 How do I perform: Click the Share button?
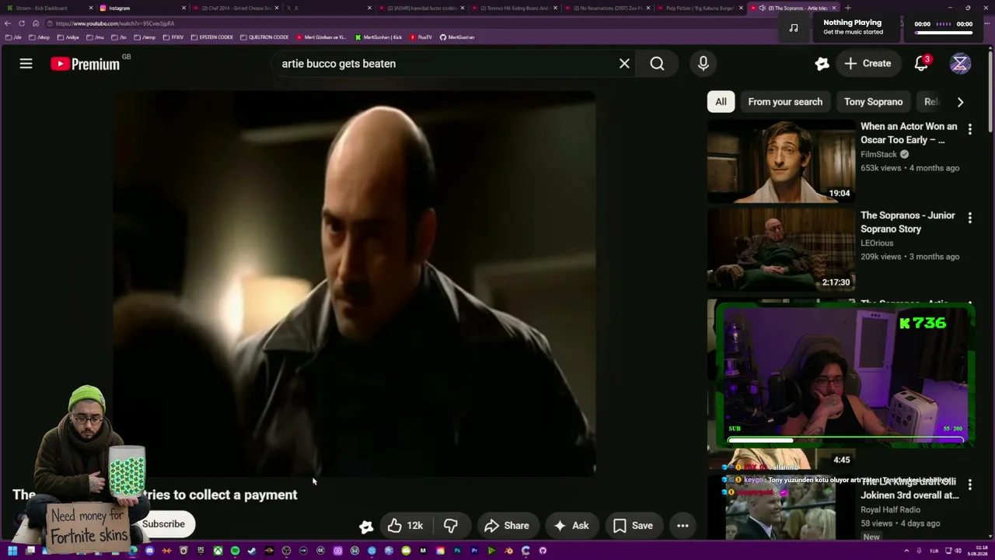click(x=506, y=526)
